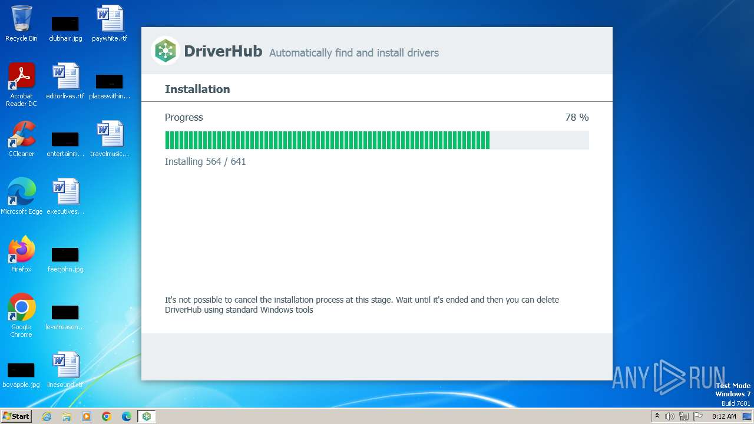The width and height of the screenshot is (754, 424).
Task: Open the network tray icon
Action: click(x=684, y=416)
